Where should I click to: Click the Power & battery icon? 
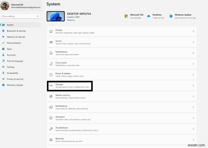point(51,75)
